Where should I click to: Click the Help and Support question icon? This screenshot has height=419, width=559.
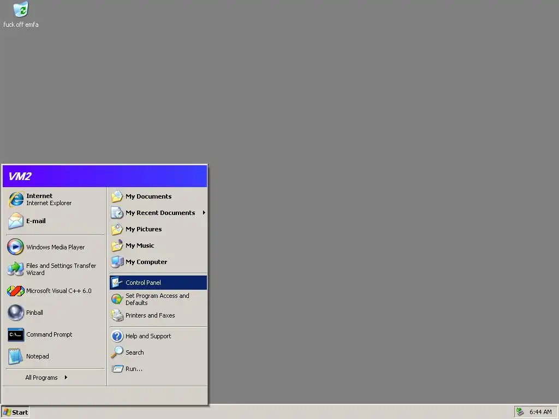click(x=117, y=336)
